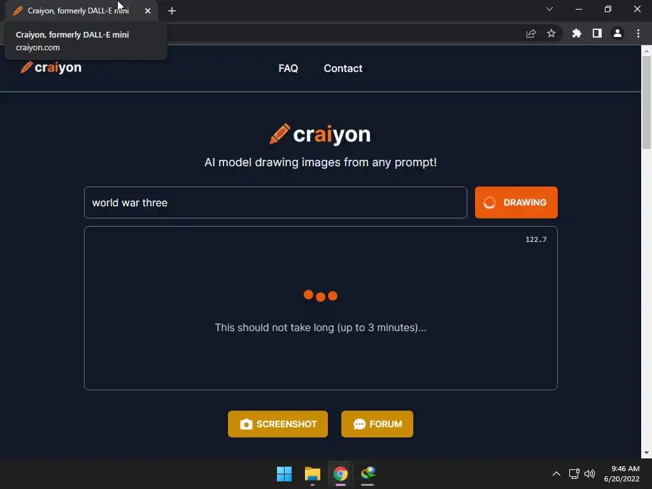This screenshot has height=489, width=652.
Task: Select the Craiyon, formerly DALL-E mini tab
Action: pyautogui.click(x=78, y=11)
